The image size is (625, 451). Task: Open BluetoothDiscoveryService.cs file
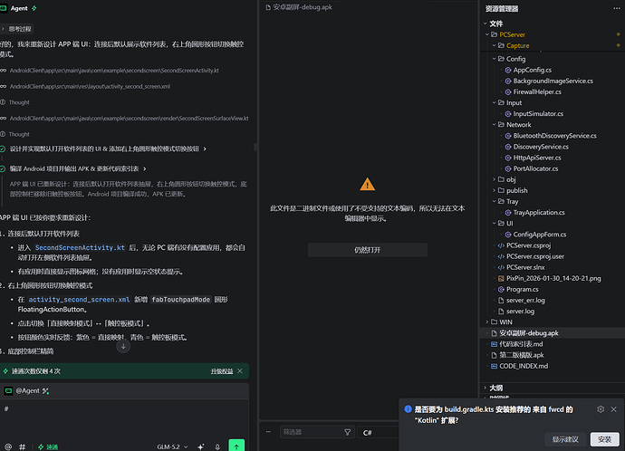[x=555, y=136]
